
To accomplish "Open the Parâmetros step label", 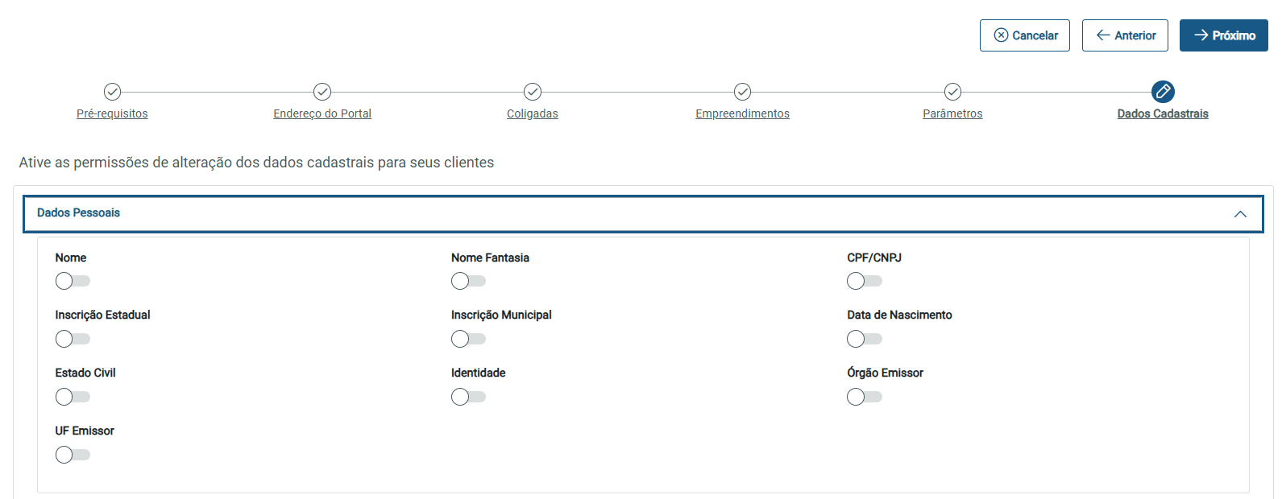I will point(952,114).
